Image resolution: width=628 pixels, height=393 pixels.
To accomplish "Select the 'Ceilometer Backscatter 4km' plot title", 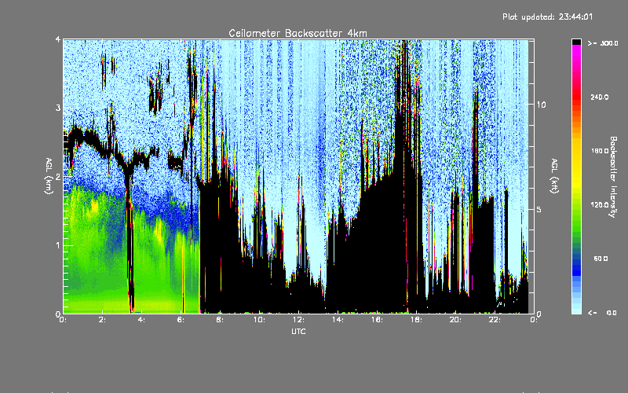I will [298, 33].
